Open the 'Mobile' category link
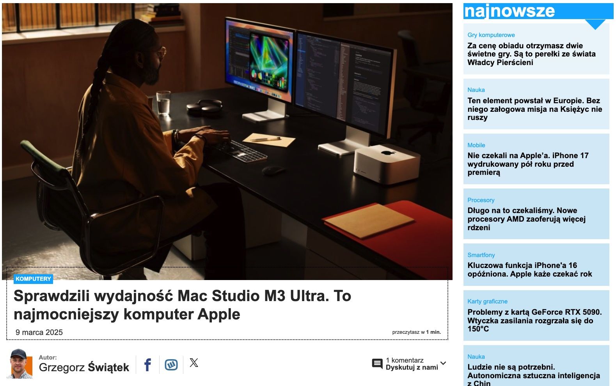The height and width of the screenshot is (386, 616). pyautogui.click(x=476, y=145)
